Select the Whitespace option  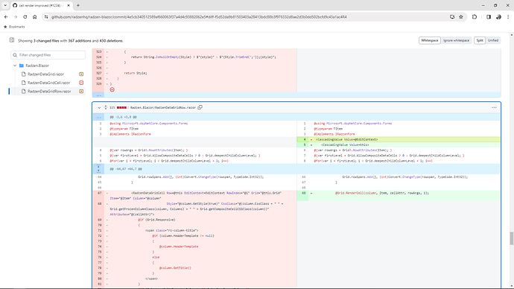429,40
